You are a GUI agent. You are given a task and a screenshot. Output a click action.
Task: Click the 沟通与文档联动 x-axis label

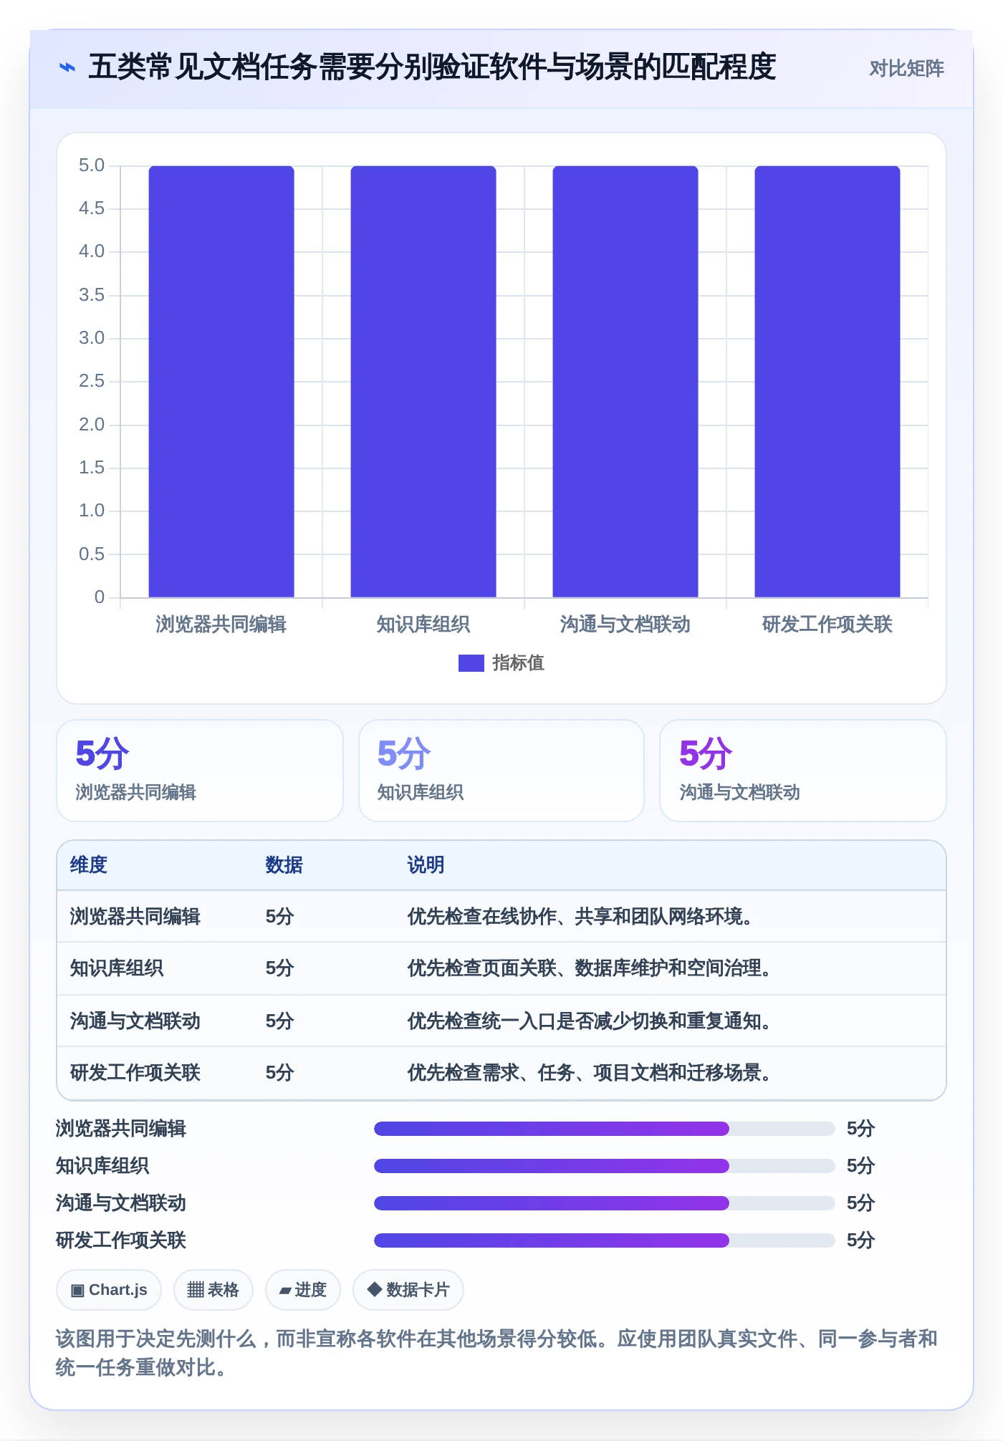(x=625, y=625)
